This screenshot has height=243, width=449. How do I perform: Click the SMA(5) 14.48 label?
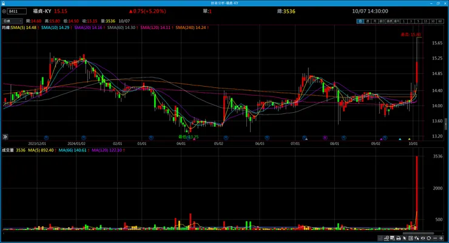tap(24, 28)
